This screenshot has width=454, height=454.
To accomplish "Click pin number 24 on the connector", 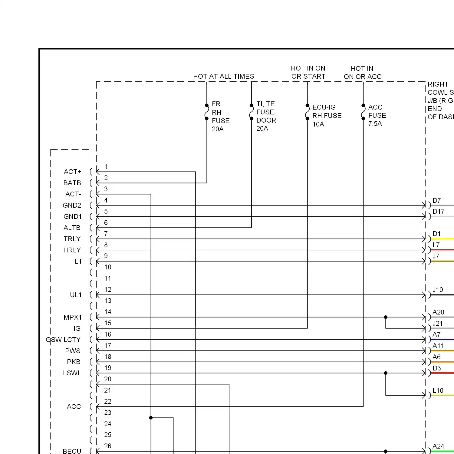I will pyautogui.click(x=108, y=424).
